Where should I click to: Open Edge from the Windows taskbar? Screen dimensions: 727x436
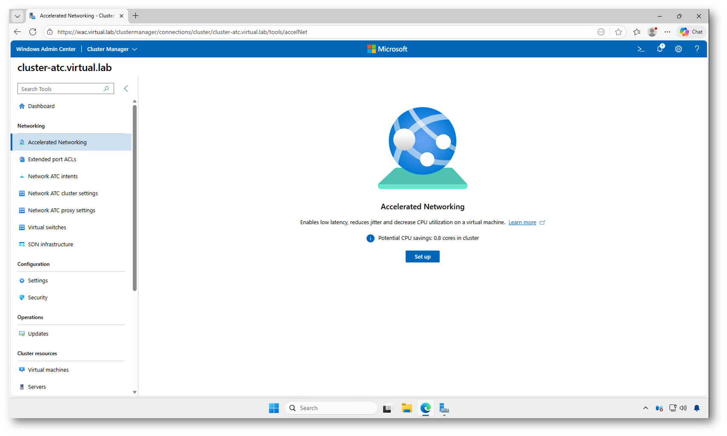coord(425,408)
